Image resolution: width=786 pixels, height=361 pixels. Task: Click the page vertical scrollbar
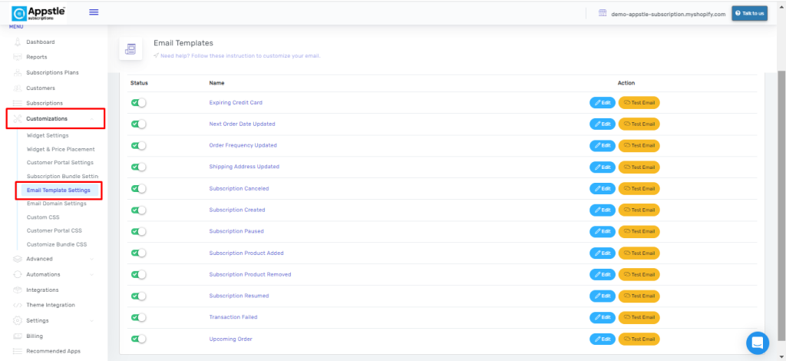pyautogui.click(x=781, y=192)
